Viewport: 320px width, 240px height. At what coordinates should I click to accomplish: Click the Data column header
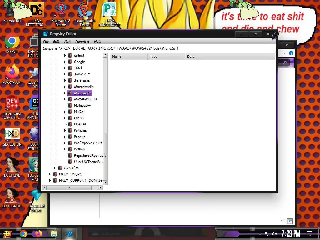click(230, 56)
